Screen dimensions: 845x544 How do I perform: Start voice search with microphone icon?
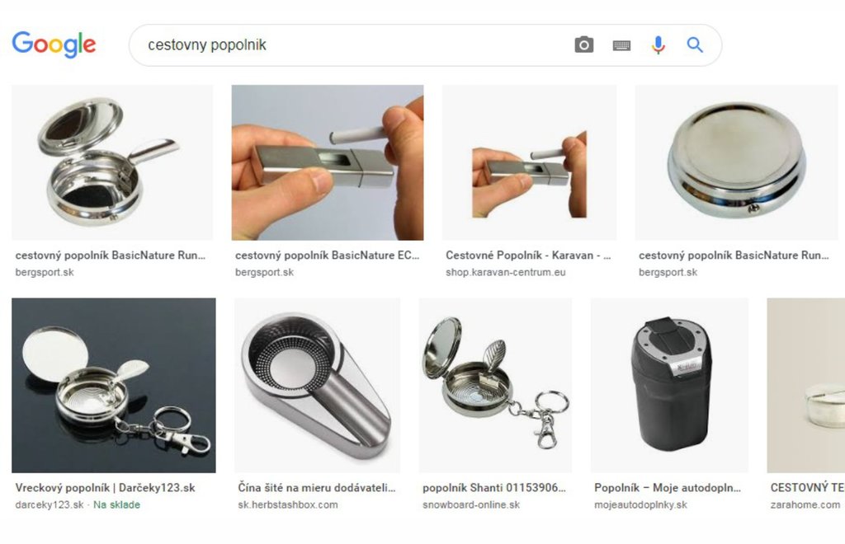coord(658,45)
